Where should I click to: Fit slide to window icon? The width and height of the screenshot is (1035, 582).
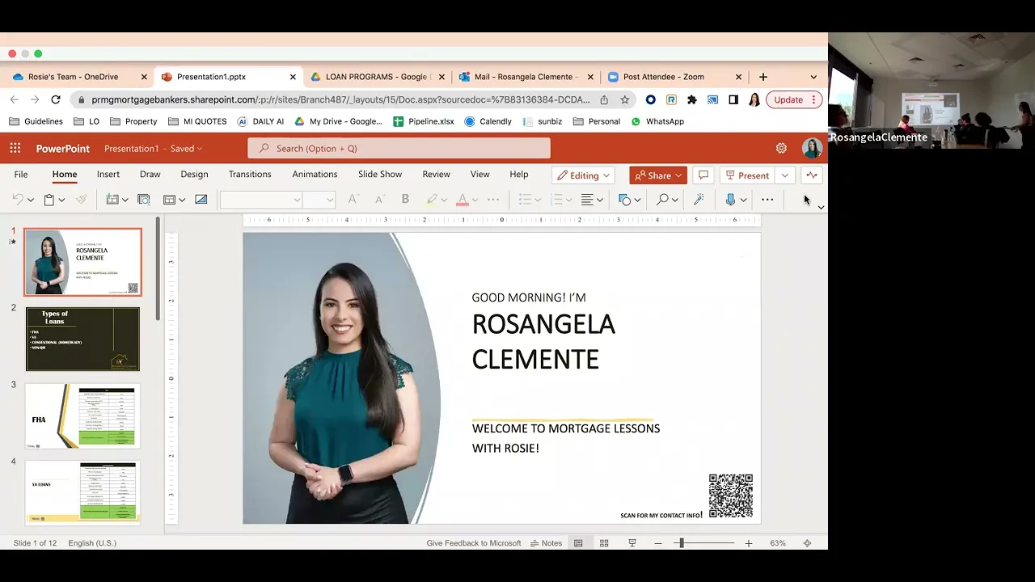807,543
